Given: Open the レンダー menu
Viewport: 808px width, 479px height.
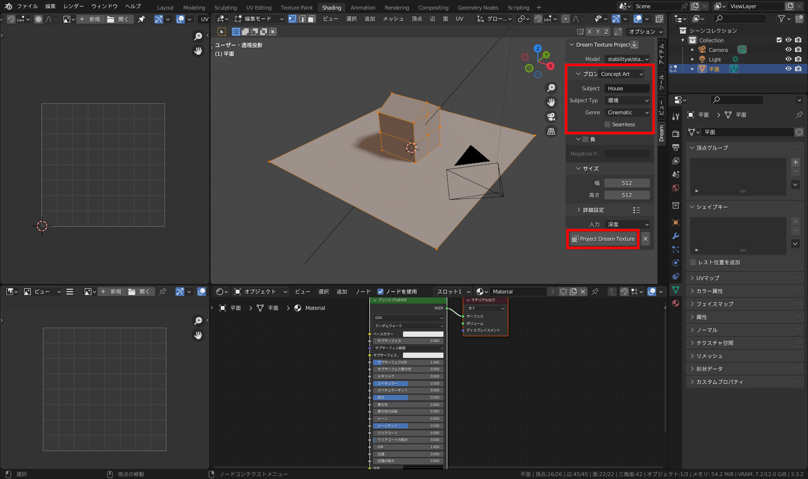Looking at the screenshot, I should [74, 6].
